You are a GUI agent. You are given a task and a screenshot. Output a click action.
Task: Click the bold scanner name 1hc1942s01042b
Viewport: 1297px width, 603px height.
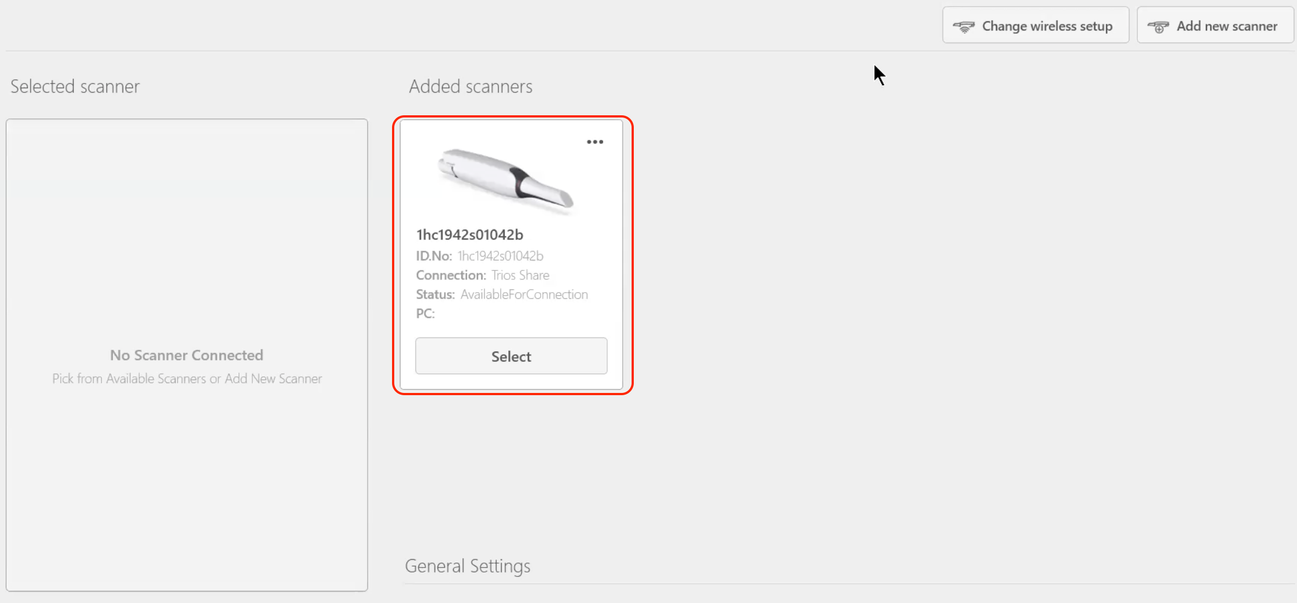(x=470, y=235)
